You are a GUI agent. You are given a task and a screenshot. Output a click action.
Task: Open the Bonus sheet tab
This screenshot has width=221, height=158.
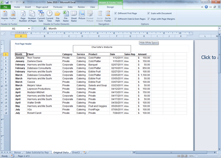click(x=17, y=152)
